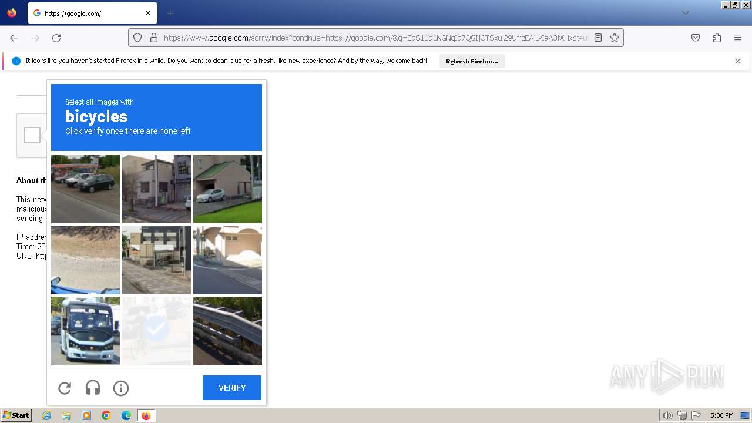Click the URL address bar field
This screenshot has width=752, height=423.
(x=375, y=38)
